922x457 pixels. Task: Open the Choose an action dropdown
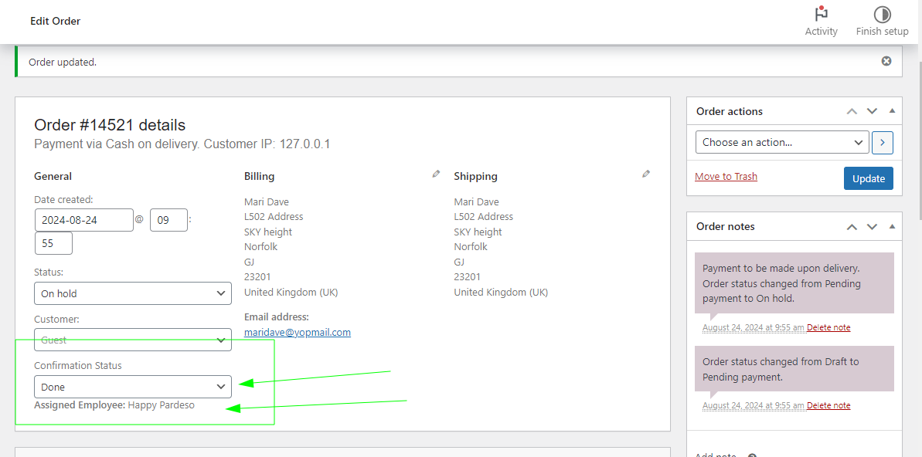[x=781, y=142]
